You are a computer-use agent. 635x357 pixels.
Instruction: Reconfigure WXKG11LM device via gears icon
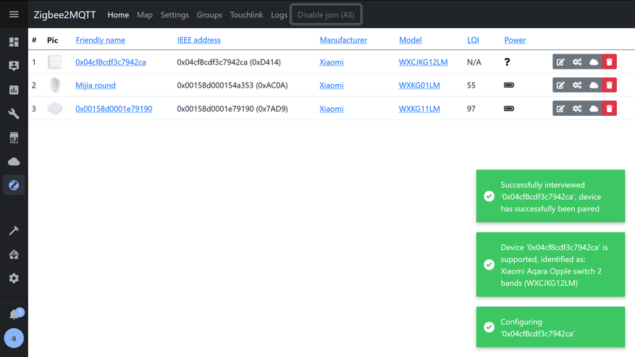click(577, 109)
